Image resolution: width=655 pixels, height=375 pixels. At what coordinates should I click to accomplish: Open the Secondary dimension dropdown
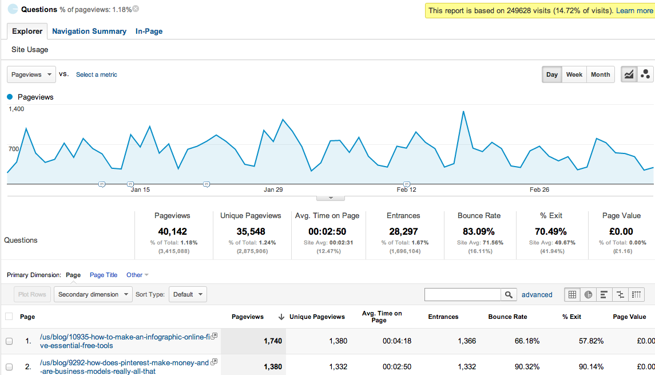[93, 294]
